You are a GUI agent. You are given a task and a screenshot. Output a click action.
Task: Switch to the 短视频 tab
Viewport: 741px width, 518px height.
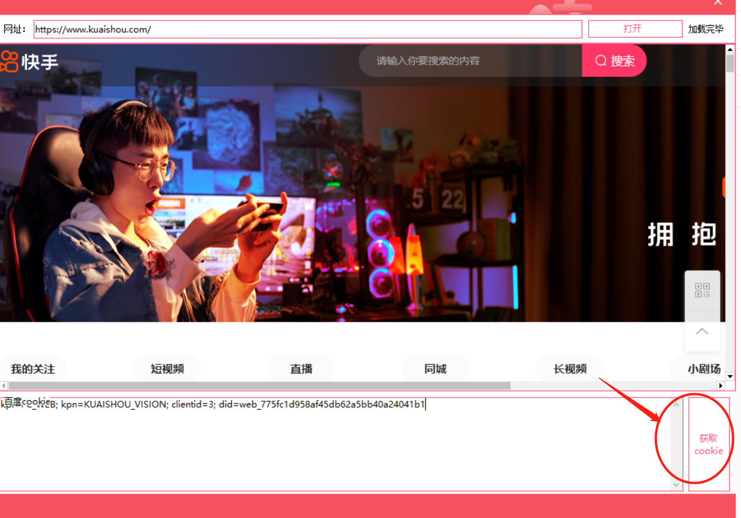click(168, 369)
